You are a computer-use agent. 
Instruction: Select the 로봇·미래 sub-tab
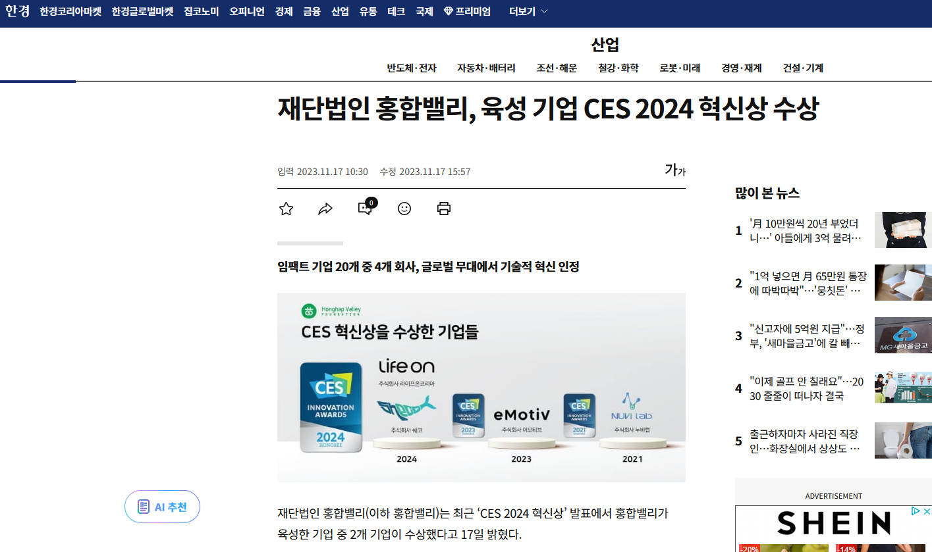coord(680,68)
